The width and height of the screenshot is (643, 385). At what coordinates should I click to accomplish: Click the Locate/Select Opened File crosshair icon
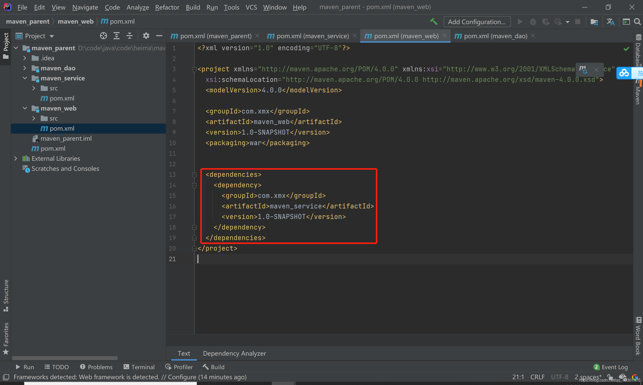click(103, 36)
